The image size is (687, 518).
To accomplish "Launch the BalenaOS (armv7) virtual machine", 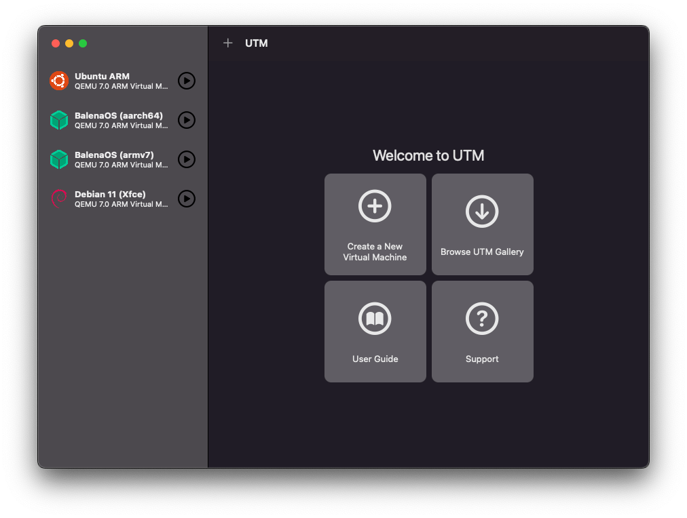I will [x=186, y=159].
